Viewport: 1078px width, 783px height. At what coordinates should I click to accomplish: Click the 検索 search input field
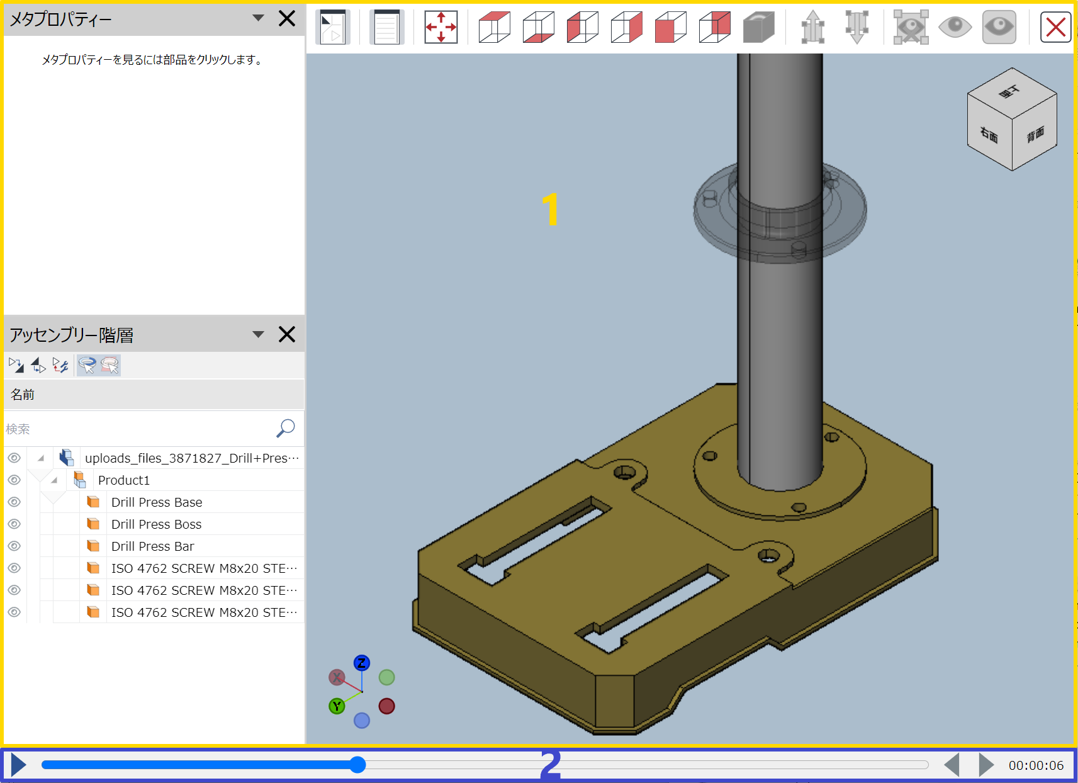click(x=138, y=429)
